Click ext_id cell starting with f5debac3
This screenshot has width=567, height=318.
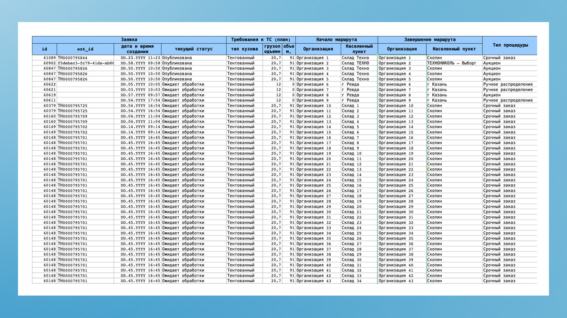click(85, 63)
